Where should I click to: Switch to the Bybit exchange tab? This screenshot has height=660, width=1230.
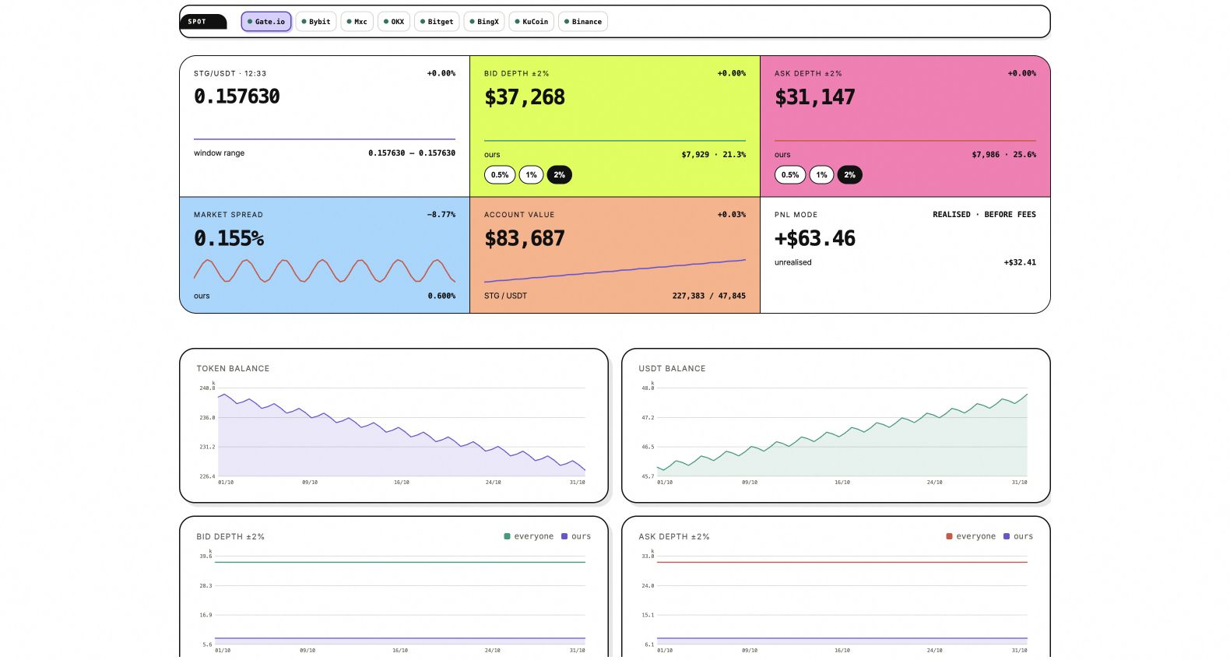pyautogui.click(x=316, y=22)
